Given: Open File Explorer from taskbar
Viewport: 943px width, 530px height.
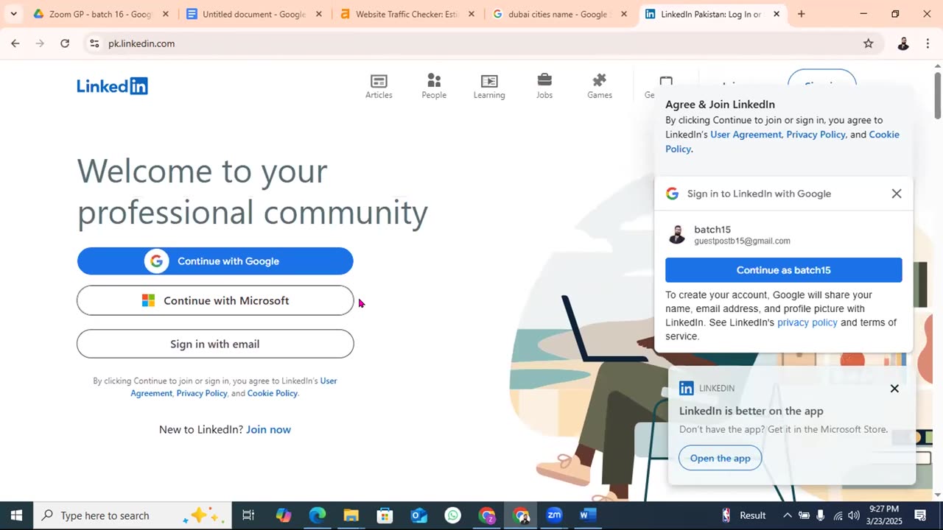Looking at the screenshot, I should tap(351, 515).
